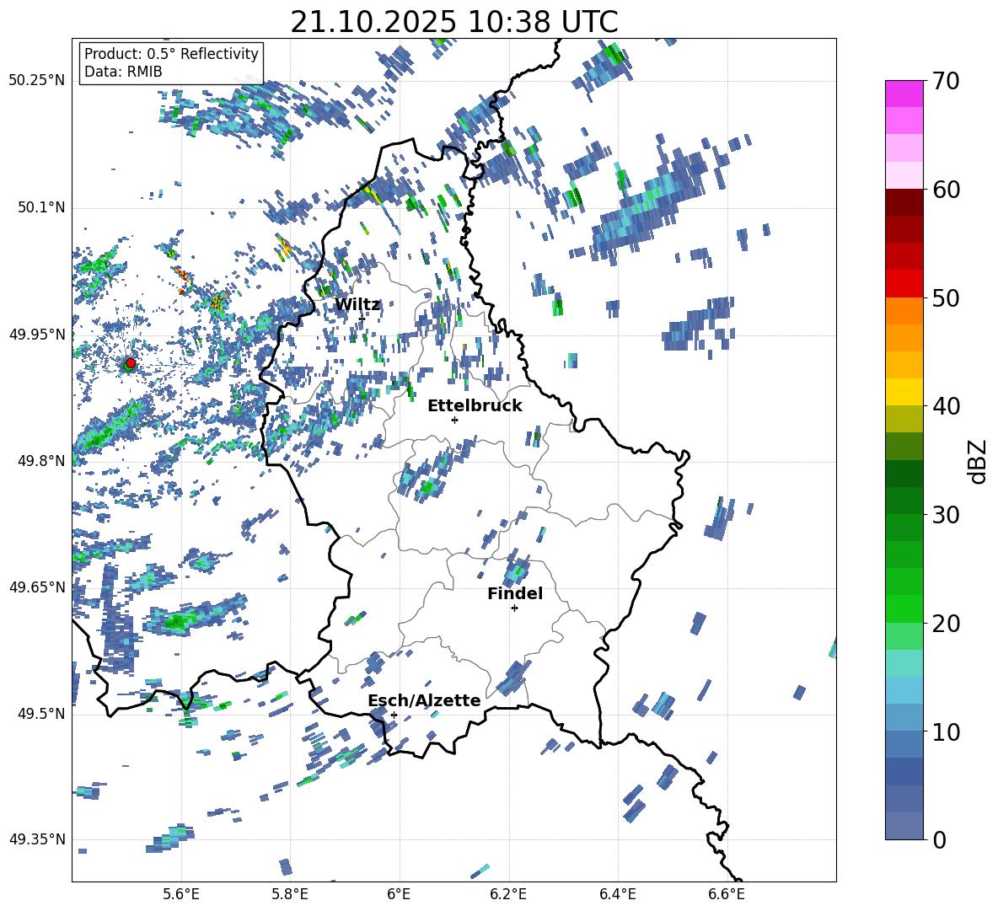Image resolution: width=998 pixels, height=911 pixels.
Task: Click the 6.4°E longitude label
Action: tap(617, 894)
